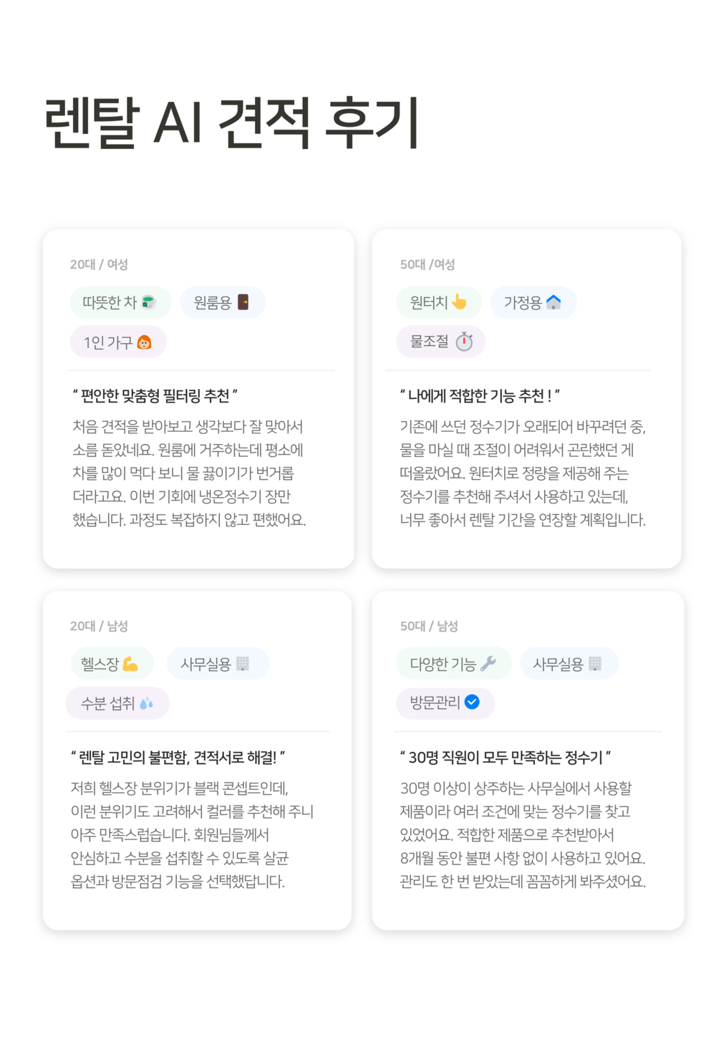Open the review titled 30명 직원이 모두 만족하는 정수기

coord(505,758)
